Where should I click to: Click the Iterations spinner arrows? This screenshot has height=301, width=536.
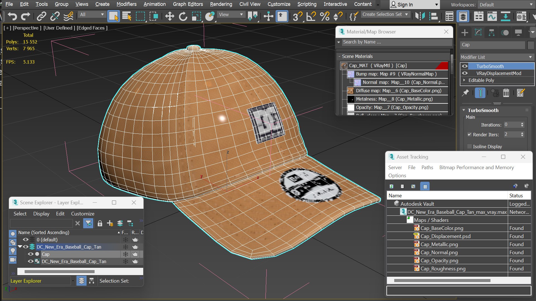click(522, 125)
